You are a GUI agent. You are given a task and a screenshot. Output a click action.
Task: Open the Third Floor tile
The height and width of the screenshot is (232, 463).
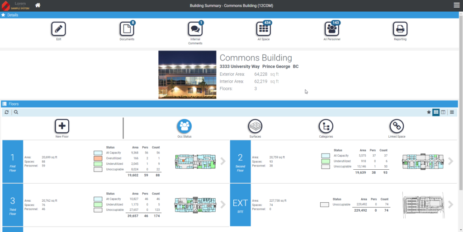click(13, 205)
